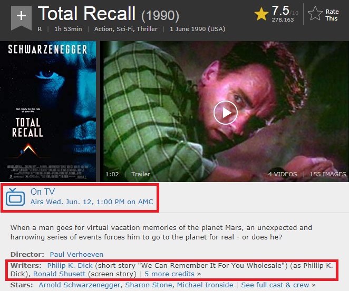The height and width of the screenshot is (291, 349).
Task: Open Sharon Stone's page
Action: (x=149, y=285)
